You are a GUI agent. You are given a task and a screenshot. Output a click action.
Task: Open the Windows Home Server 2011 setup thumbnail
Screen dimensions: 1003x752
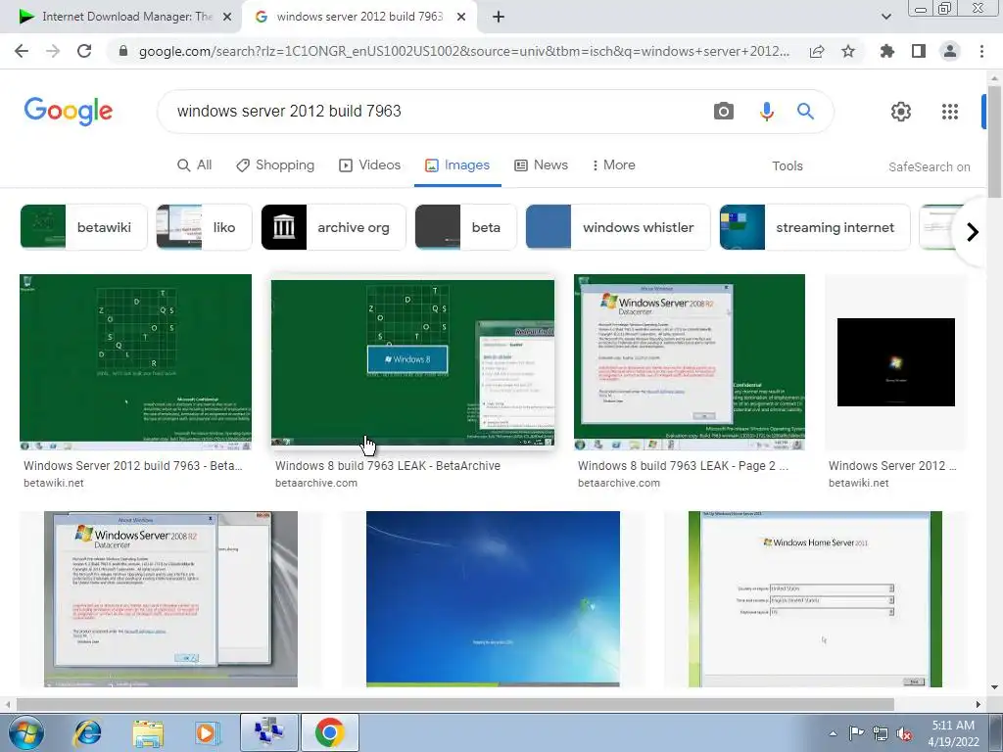(x=815, y=598)
